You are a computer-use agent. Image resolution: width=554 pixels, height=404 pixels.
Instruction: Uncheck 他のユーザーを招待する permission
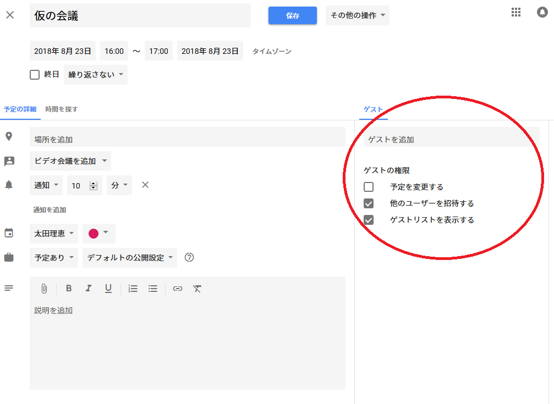coord(369,203)
